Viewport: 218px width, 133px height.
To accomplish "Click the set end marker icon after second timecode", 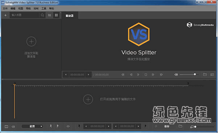I will (145, 126).
